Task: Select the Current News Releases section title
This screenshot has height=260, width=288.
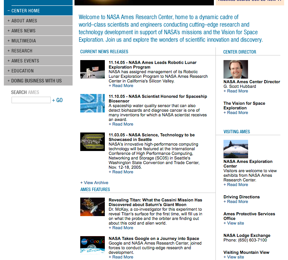Action: [104, 52]
